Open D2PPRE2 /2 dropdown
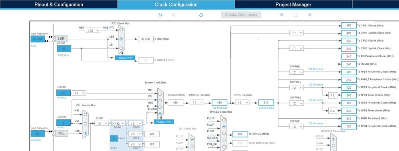Image resolution: width=399 pixels, height=151 pixels. (296, 103)
